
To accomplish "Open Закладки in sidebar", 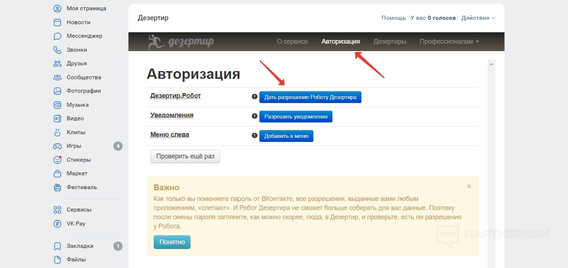I will 80,246.
